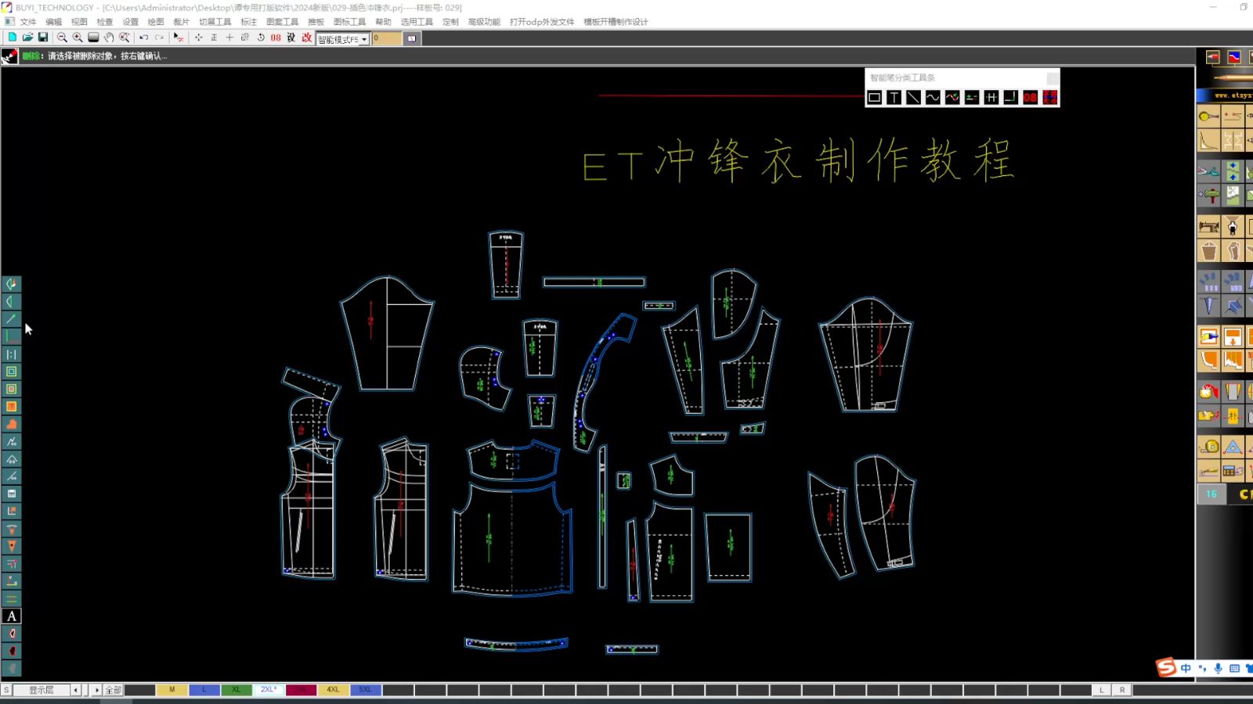Viewport: 1253px width, 704px height.
Task: Select the text A tool in left toolbar
Action: tap(12, 616)
